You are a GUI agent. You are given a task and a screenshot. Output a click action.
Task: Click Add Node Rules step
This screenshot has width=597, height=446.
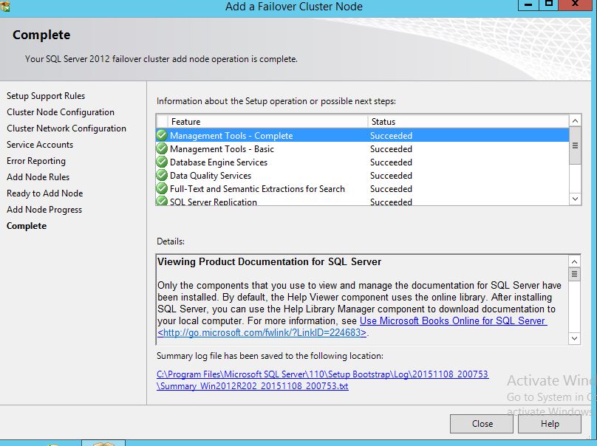[38, 177]
